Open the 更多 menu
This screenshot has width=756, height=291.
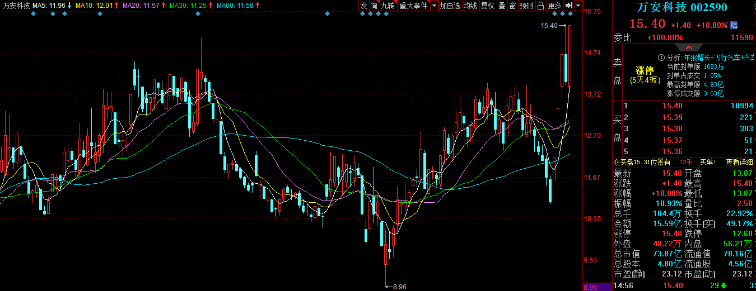(x=554, y=6)
